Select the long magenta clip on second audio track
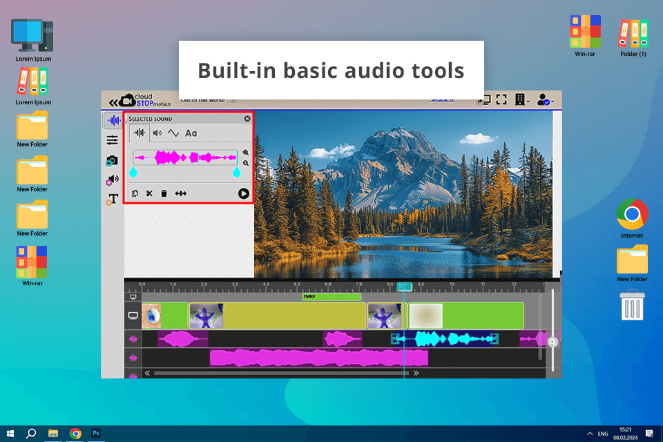 click(319, 358)
